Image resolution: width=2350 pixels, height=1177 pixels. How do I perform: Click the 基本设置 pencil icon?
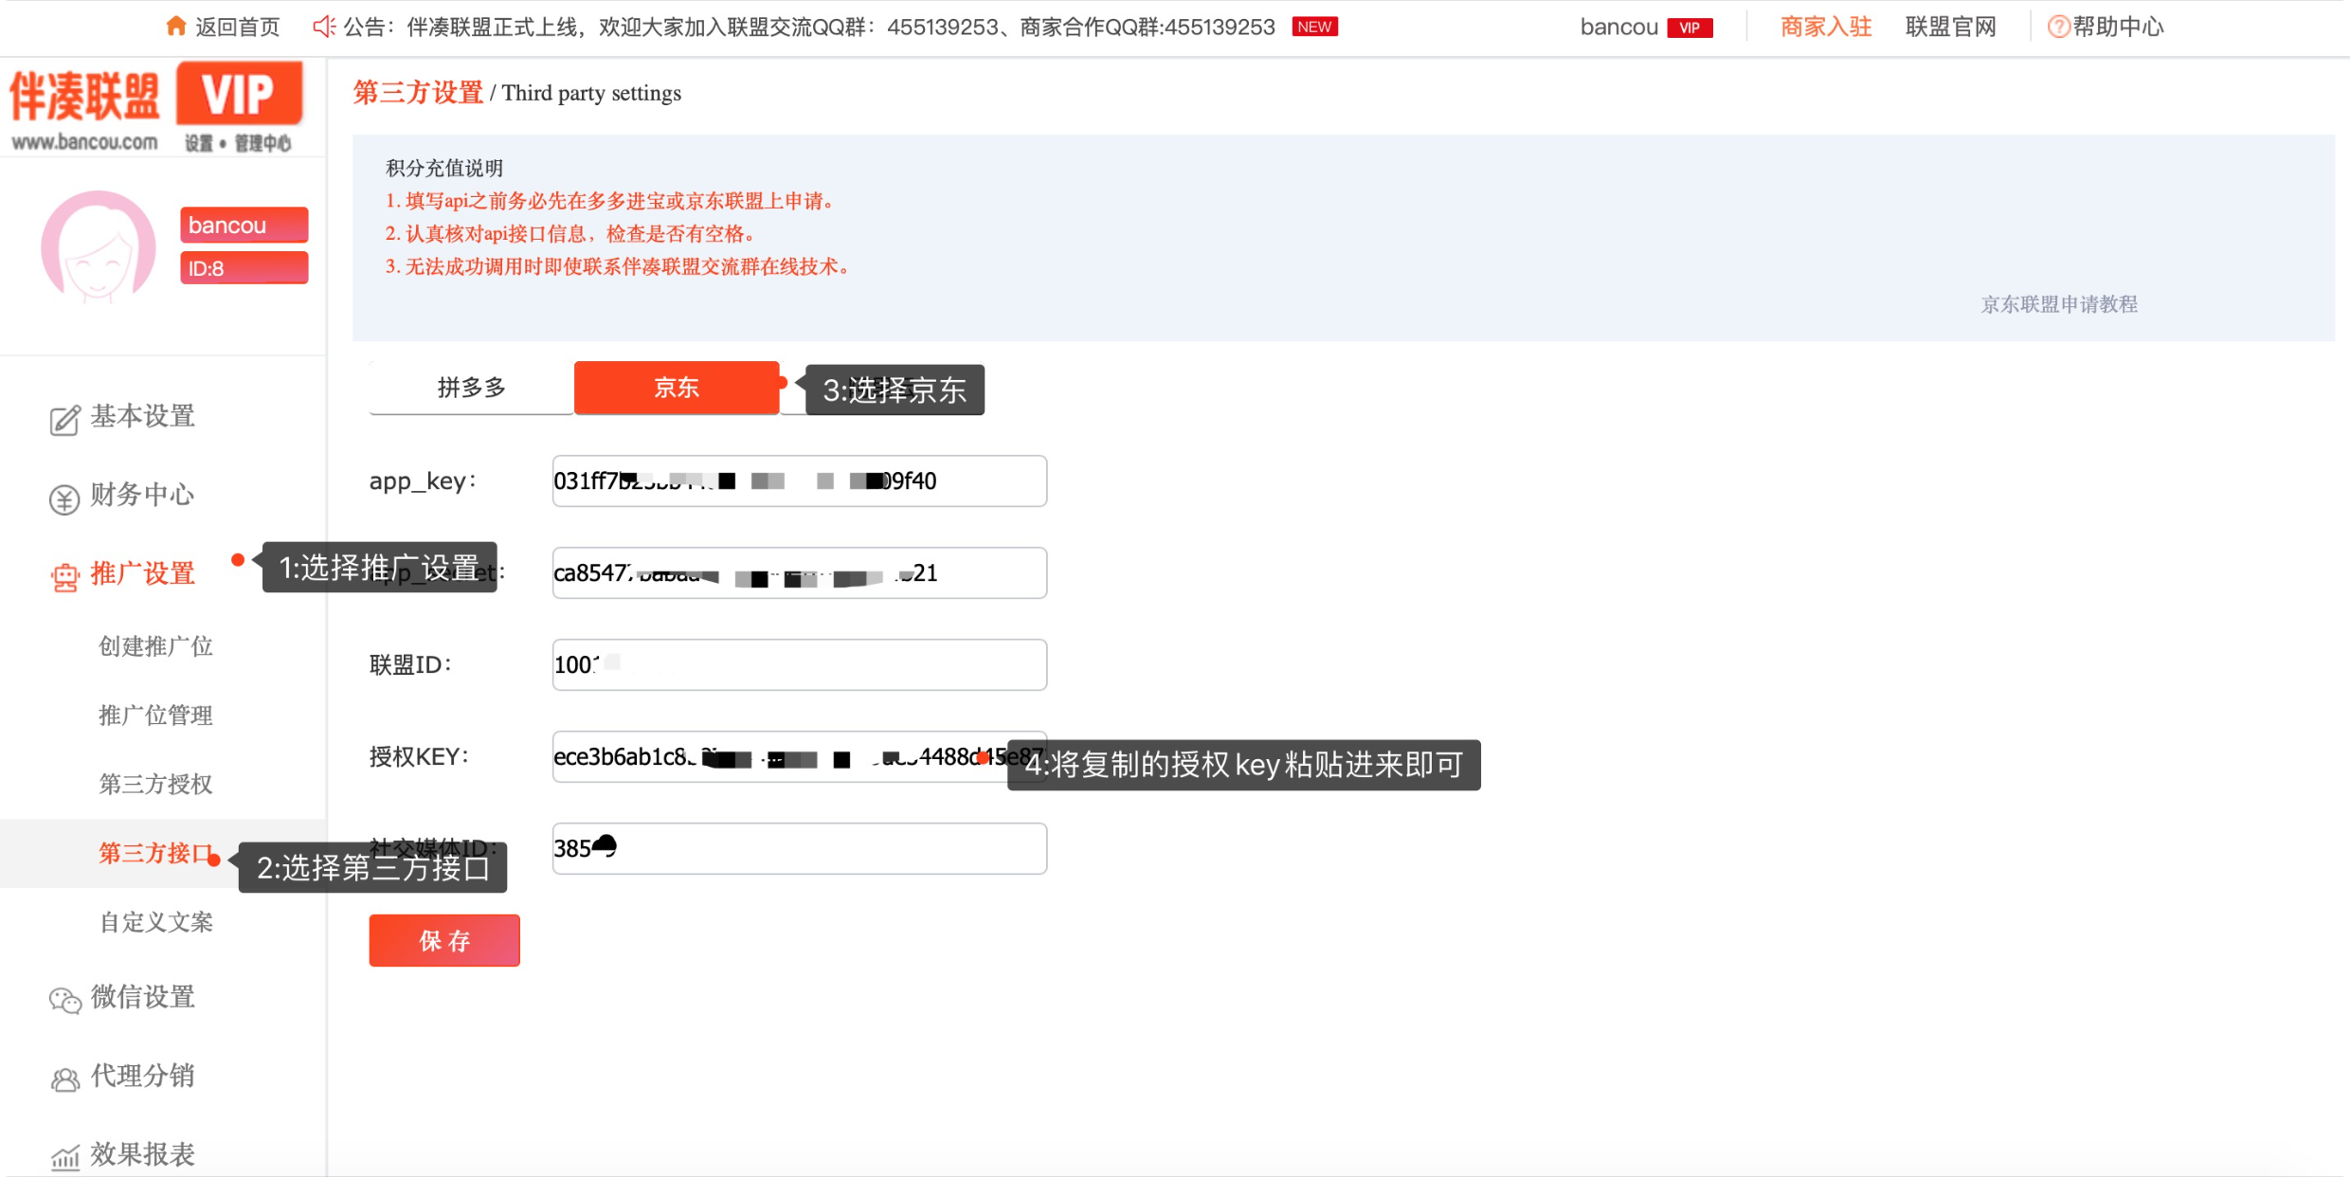point(64,419)
